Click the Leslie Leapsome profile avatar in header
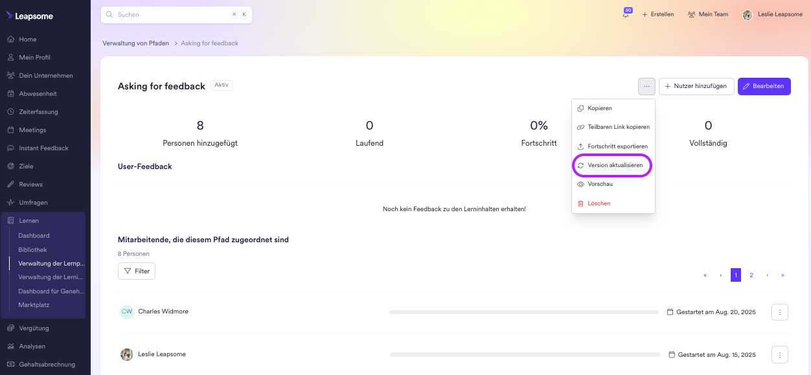Image resolution: width=811 pixels, height=375 pixels. [x=748, y=14]
